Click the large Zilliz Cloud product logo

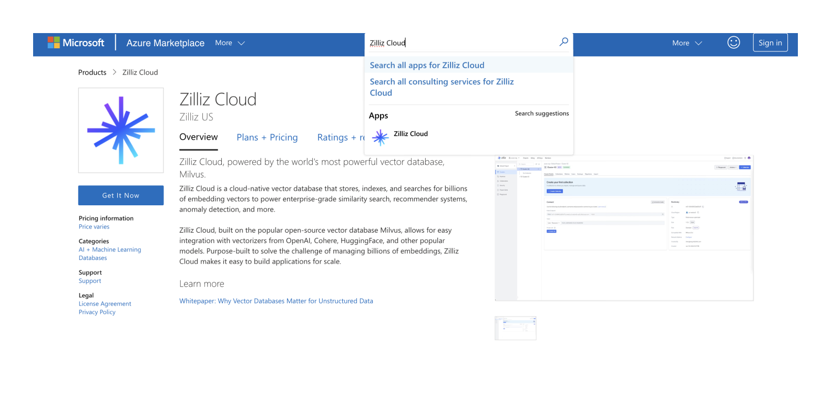click(x=121, y=130)
